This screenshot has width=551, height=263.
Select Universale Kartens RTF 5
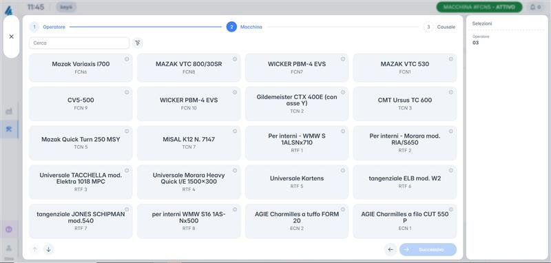[297, 182]
